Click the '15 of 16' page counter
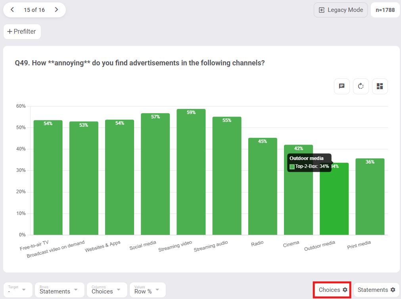This screenshot has width=401, height=299. [34, 10]
